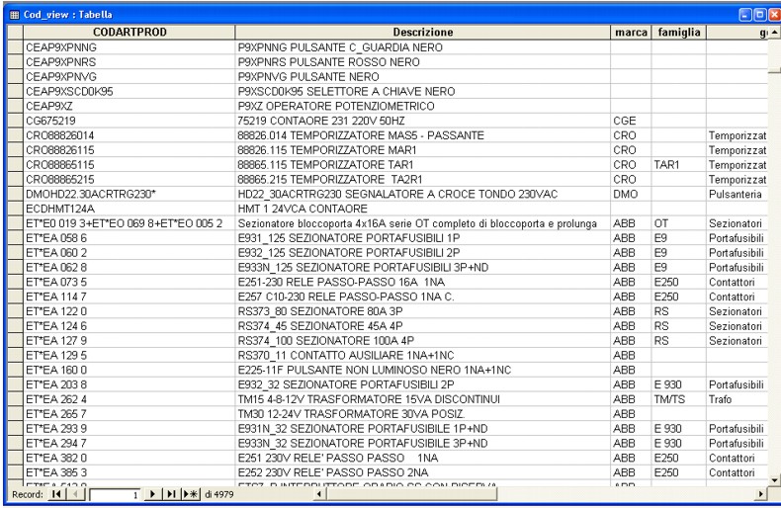781x508 pixels.
Task: Add new record asterisk button
Action: coord(191,494)
